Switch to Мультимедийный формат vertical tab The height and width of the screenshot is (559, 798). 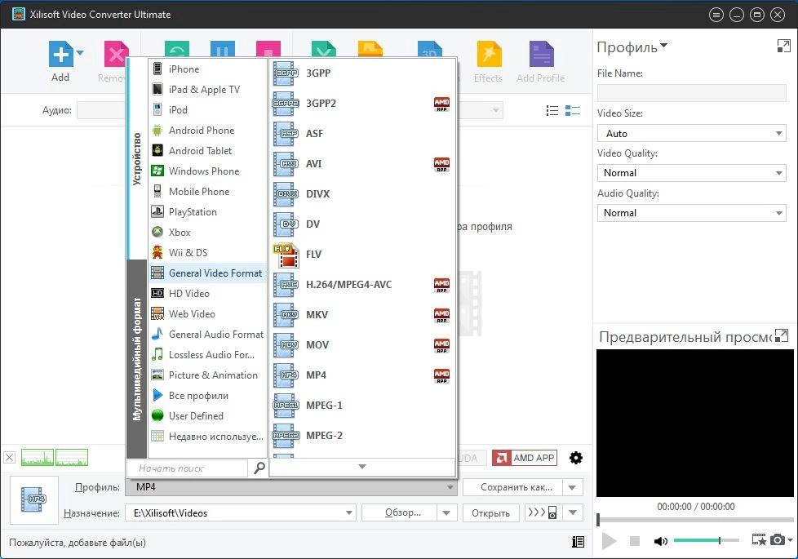[x=136, y=359]
